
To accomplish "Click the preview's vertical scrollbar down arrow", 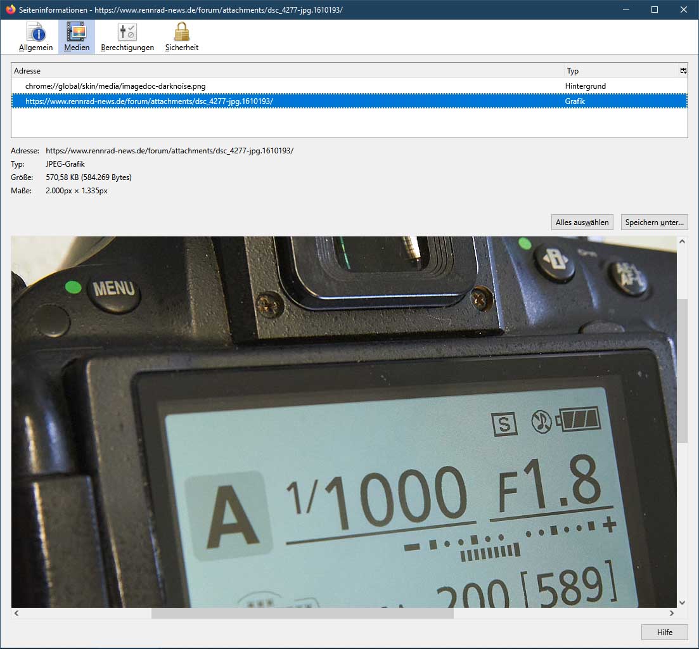I will (x=683, y=602).
